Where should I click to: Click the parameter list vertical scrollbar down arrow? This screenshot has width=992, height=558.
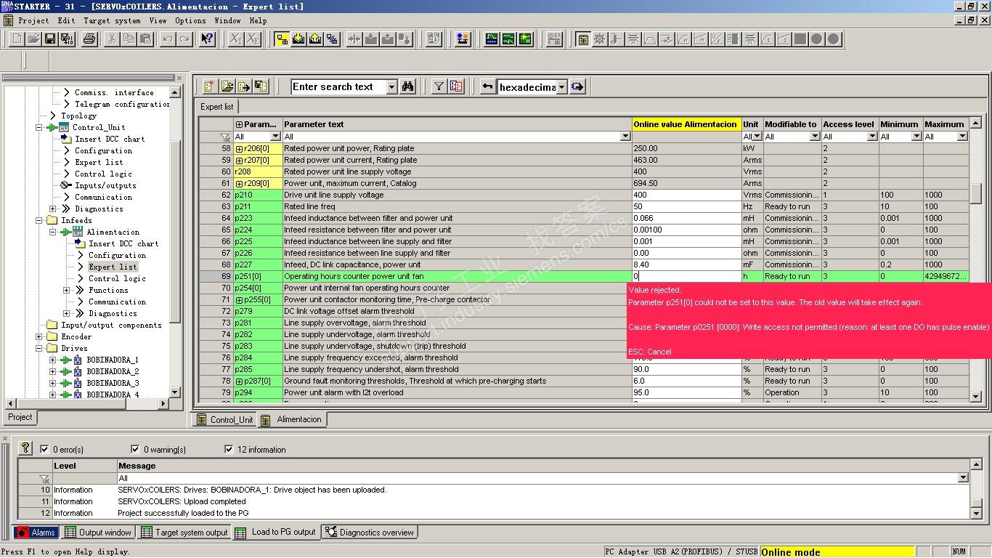(976, 397)
